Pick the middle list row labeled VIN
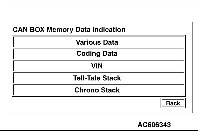The image size is (198, 131). pyautogui.click(x=99, y=66)
